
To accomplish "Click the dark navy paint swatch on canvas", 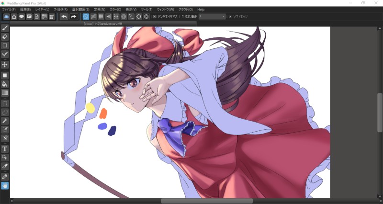I will coord(112,131).
